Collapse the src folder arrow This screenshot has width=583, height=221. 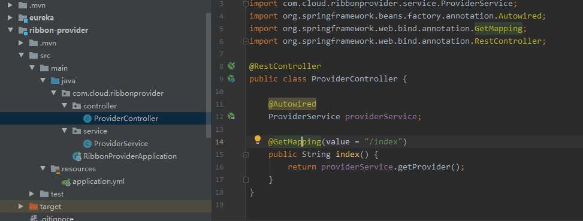click(21, 56)
